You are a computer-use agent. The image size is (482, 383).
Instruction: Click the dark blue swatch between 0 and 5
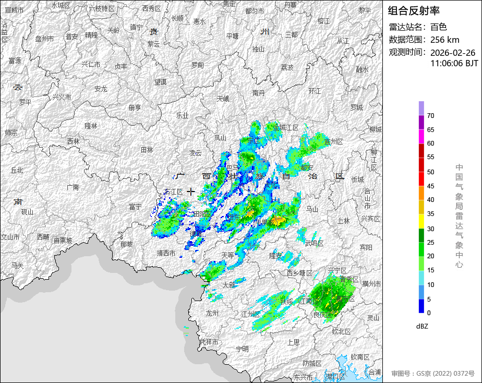pyautogui.click(x=421, y=306)
